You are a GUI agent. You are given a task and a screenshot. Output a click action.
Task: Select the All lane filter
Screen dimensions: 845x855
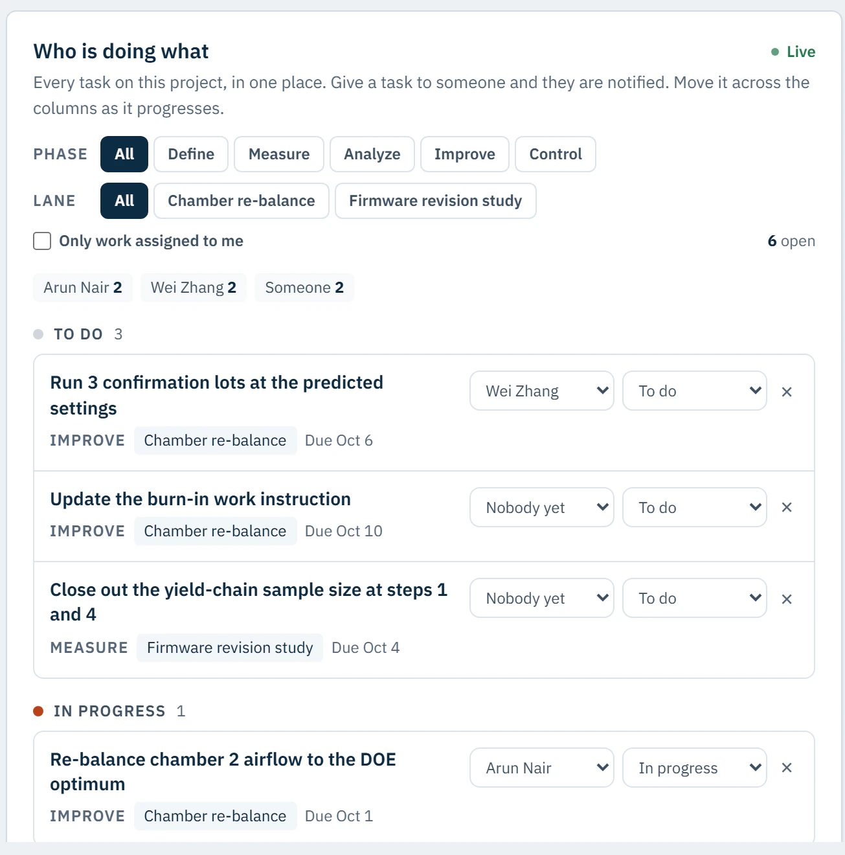point(124,201)
